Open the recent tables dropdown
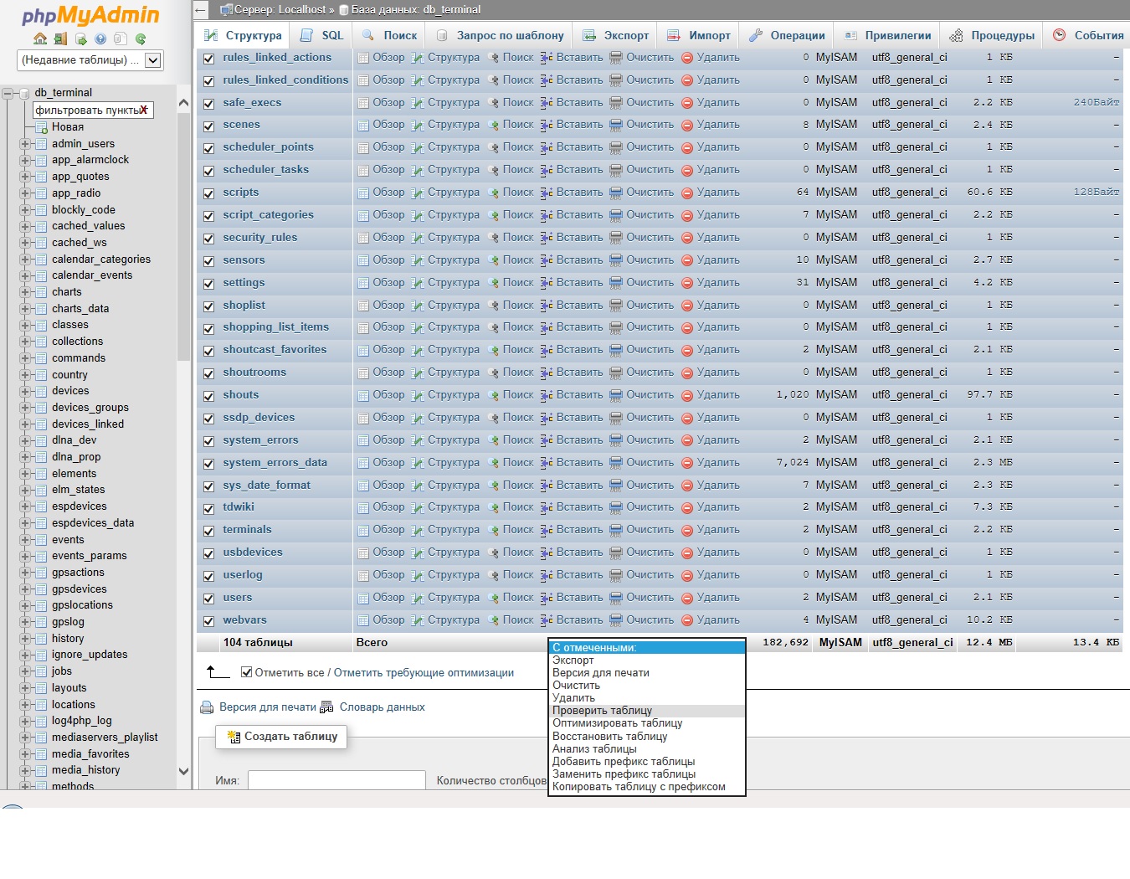Viewport: 1130px width, 879px height. [152, 60]
